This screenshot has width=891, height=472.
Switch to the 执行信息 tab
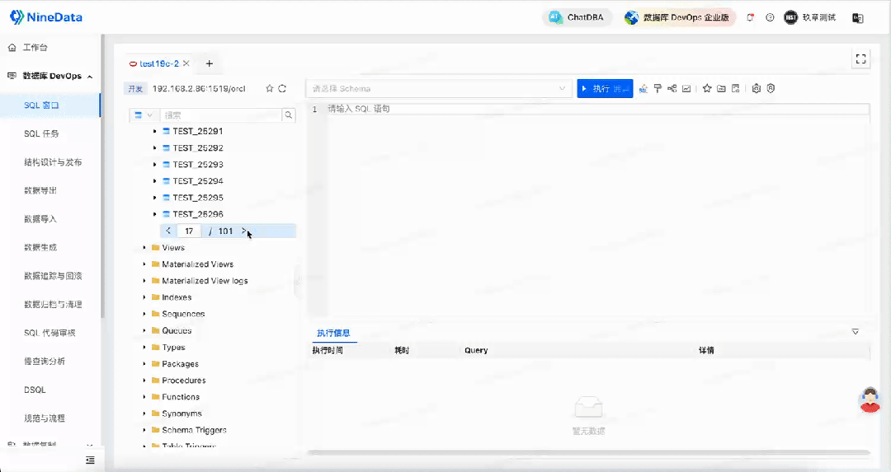[333, 334]
